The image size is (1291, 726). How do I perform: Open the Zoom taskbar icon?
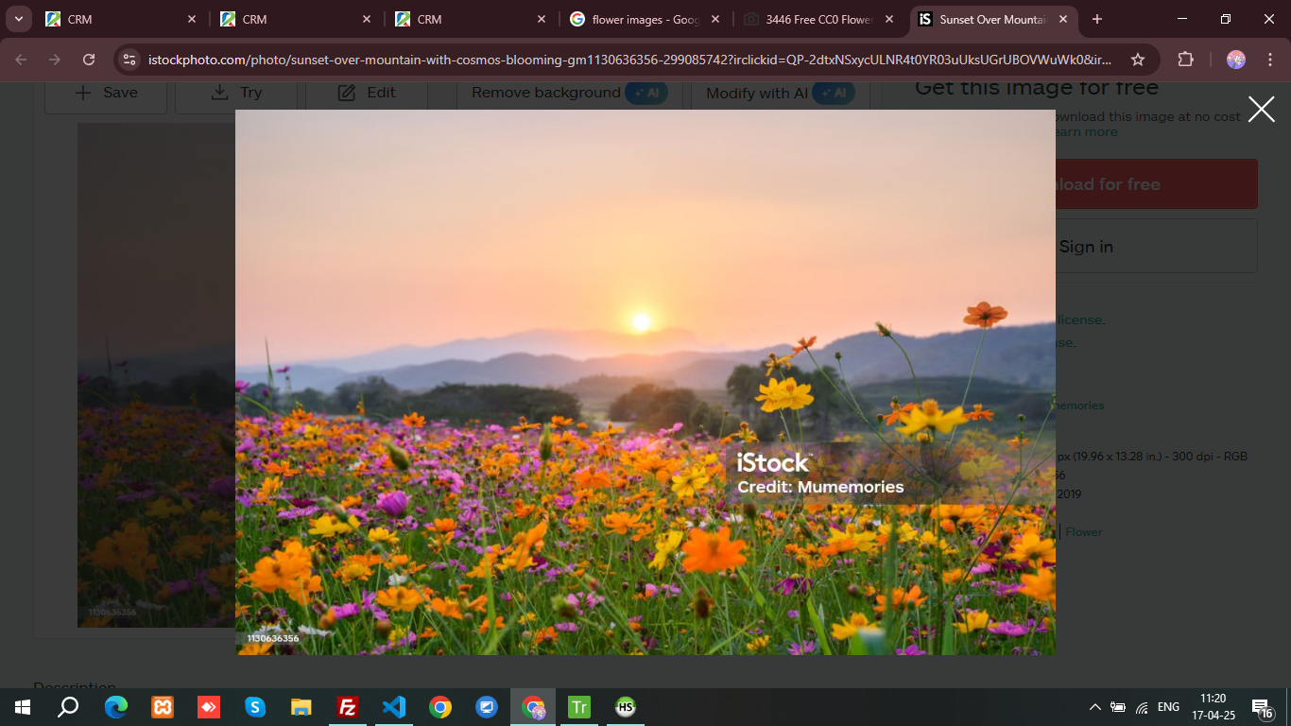tap(487, 707)
